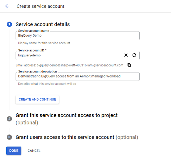Collapse the Service account details heading
This screenshot has height=163, width=171.
[x=43, y=24]
